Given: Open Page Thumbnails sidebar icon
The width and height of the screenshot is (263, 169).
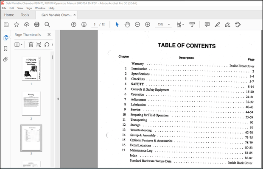Looking at the screenshot, I should coord(6,38).
